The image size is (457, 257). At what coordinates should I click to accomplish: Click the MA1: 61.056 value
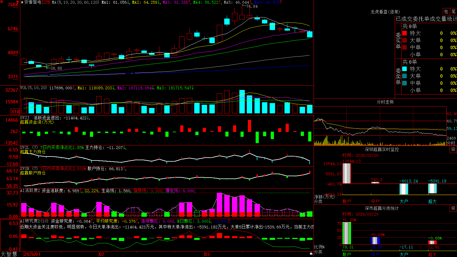coord(115,2)
